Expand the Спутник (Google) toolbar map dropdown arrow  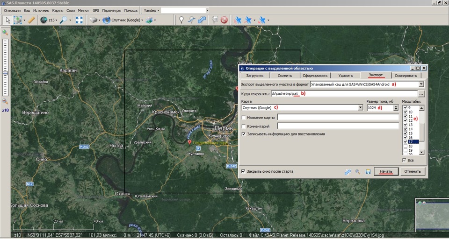142,20
